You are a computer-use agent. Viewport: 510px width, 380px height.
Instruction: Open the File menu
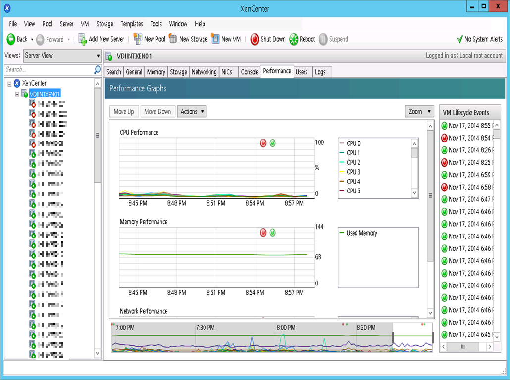coord(13,24)
